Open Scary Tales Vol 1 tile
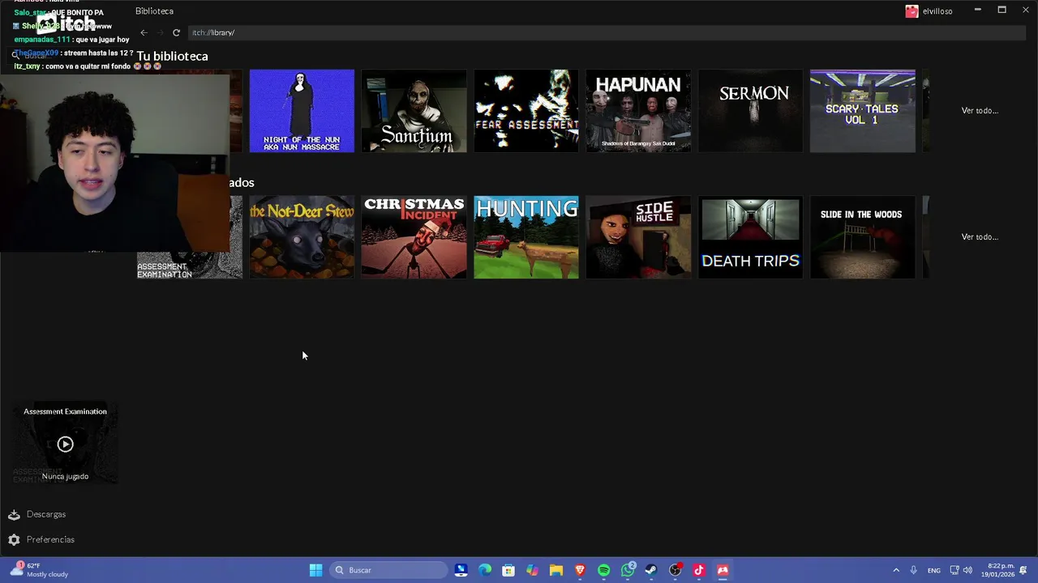Viewport: 1038px width, 583px height. coord(862,111)
